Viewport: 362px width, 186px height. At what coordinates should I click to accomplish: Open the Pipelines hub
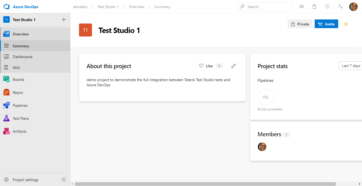click(35, 105)
